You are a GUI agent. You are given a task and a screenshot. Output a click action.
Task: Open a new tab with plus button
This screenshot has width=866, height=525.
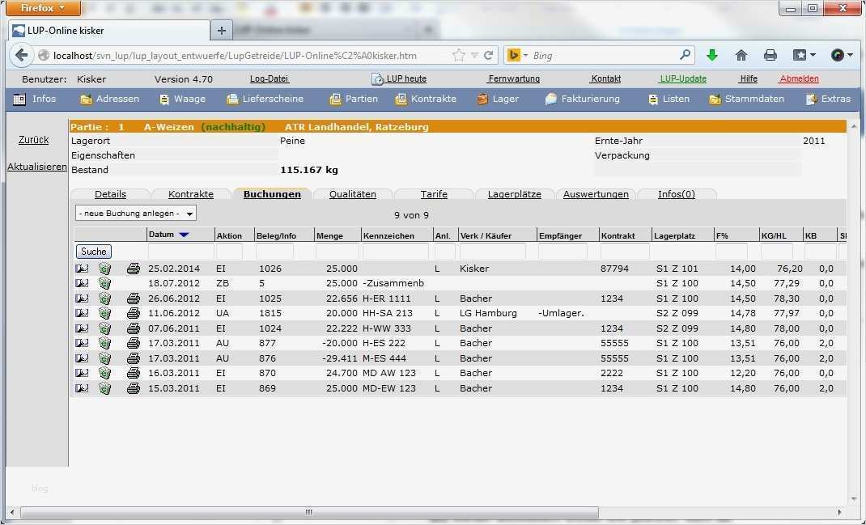click(x=222, y=31)
